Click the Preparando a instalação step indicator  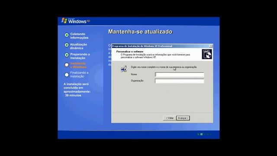(67, 55)
